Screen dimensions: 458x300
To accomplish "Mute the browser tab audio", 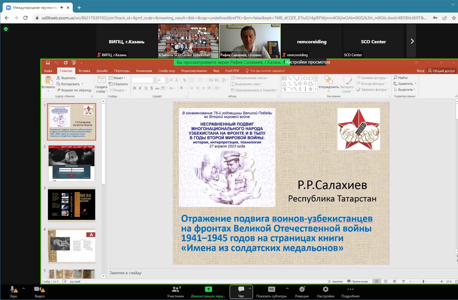I will pyautogui.click(x=62, y=8).
